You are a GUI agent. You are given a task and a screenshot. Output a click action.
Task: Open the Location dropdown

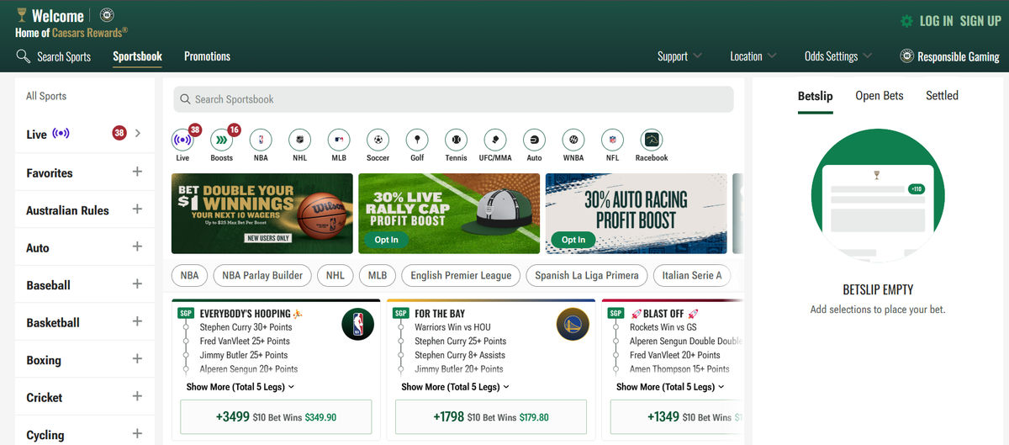pyautogui.click(x=753, y=56)
